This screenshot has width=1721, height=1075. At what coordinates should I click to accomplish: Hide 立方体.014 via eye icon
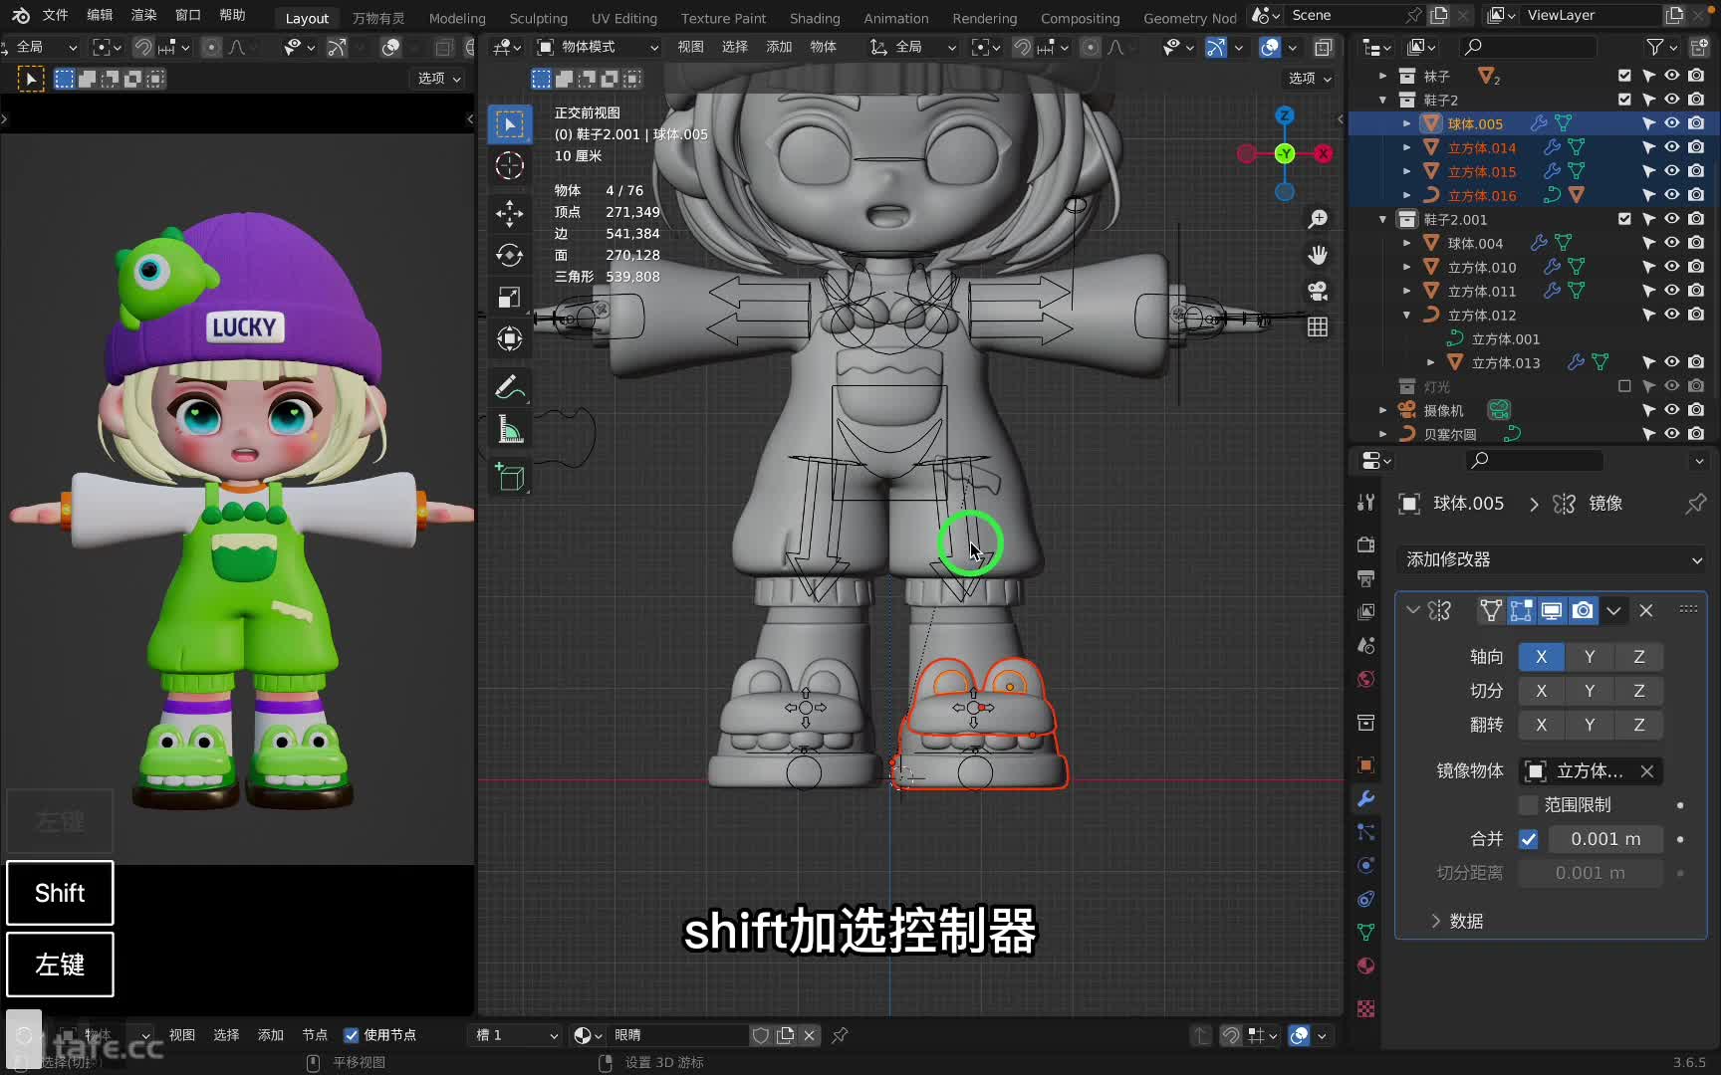pos(1672,147)
